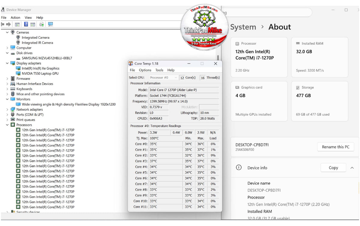Click the Forward arrow in Device Manager toolbar
360x226 pixels.
[x=9, y=24]
